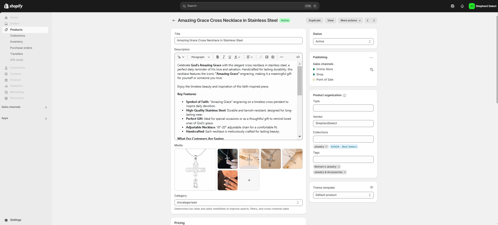Click the AVADA - Best Sellers collection chip
Screen dimensions: 498x225
pyautogui.click(x=344, y=147)
